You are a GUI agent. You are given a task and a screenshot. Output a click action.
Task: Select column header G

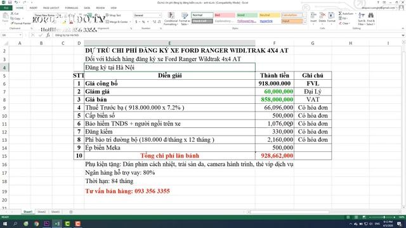coord(313,43)
